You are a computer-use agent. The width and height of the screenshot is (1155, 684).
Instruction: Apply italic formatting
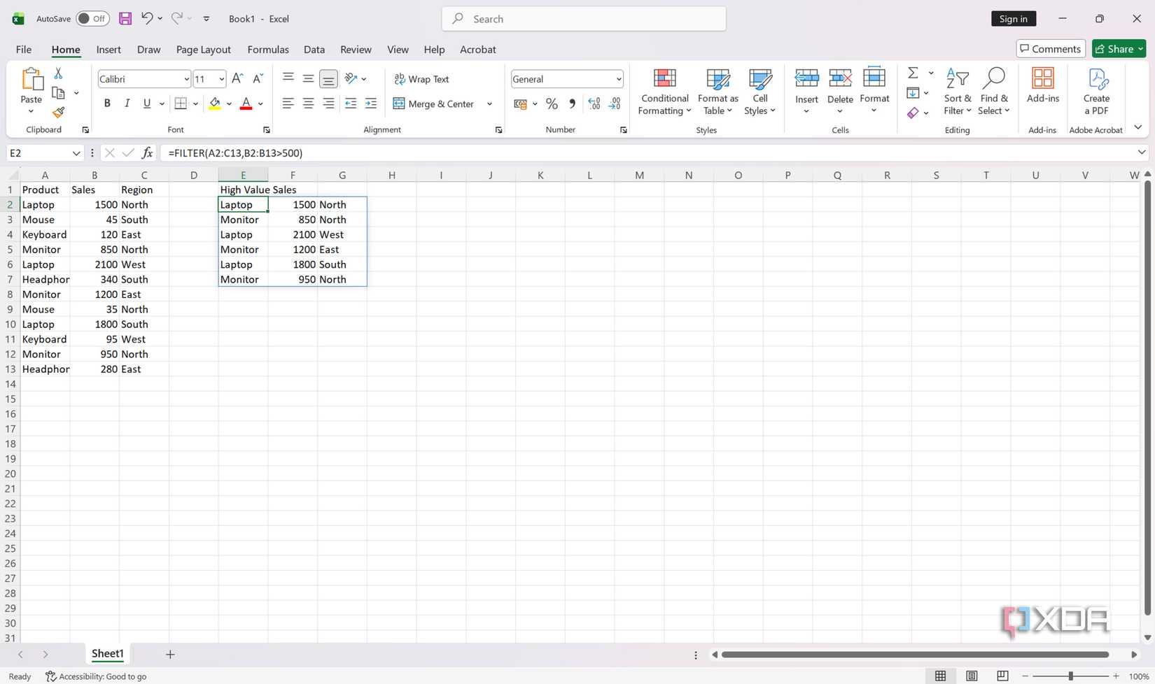pyautogui.click(x=127, y=103)
